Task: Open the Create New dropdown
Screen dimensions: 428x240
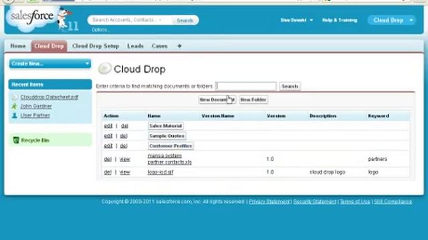Action: pos(50,64)
